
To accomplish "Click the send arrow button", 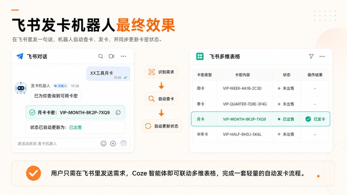I will (123, 143).
